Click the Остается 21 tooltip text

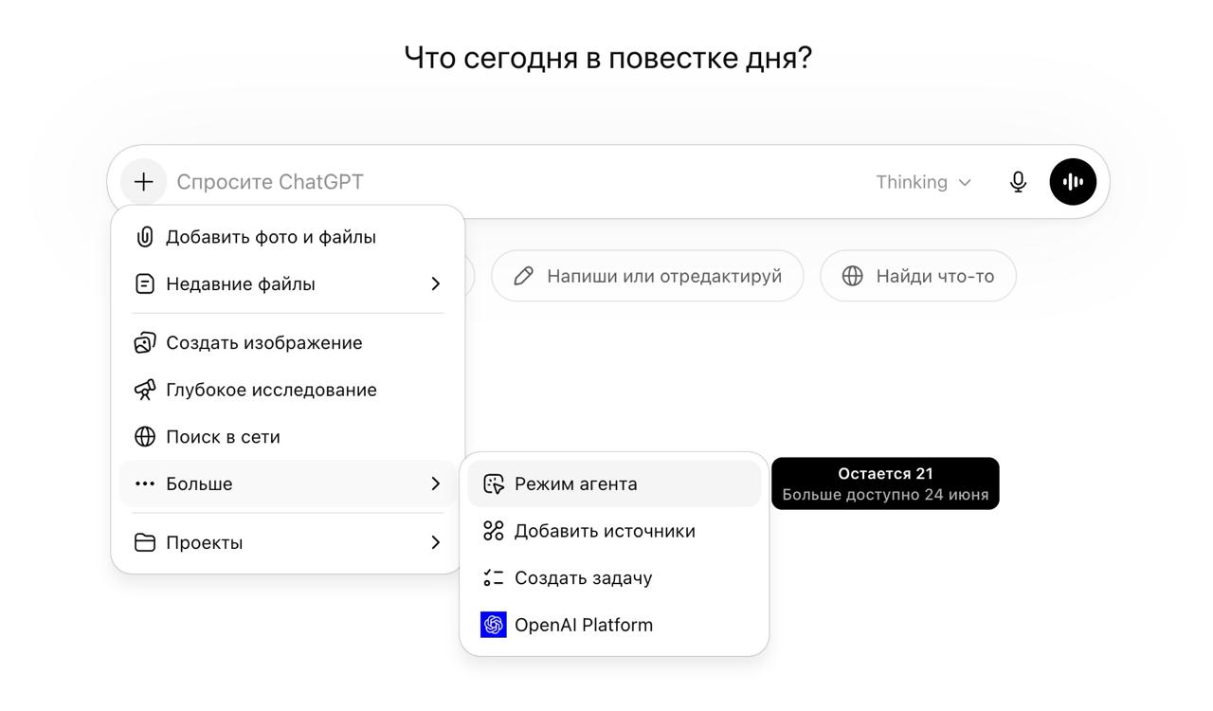tap(885, 473)
